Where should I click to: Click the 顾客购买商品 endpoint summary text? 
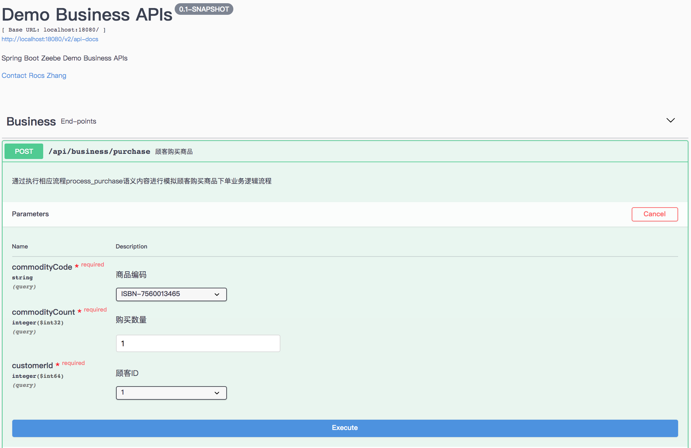174,152
